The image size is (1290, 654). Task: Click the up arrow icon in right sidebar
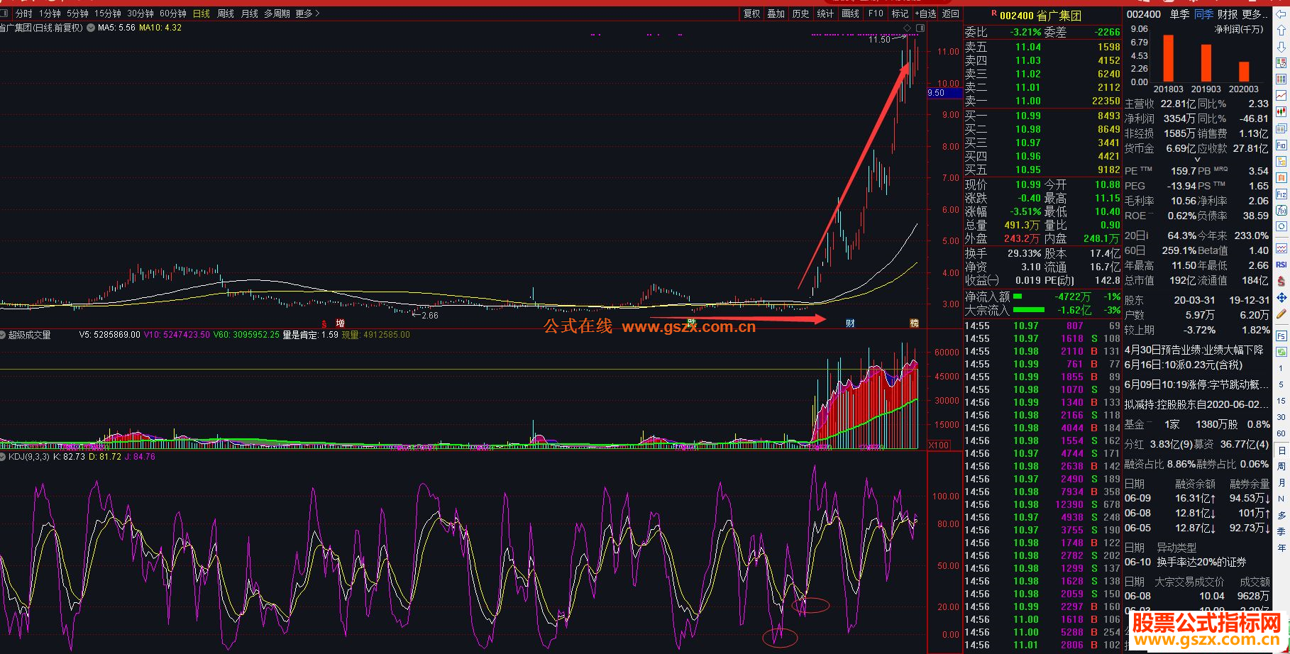[1281, 31]
